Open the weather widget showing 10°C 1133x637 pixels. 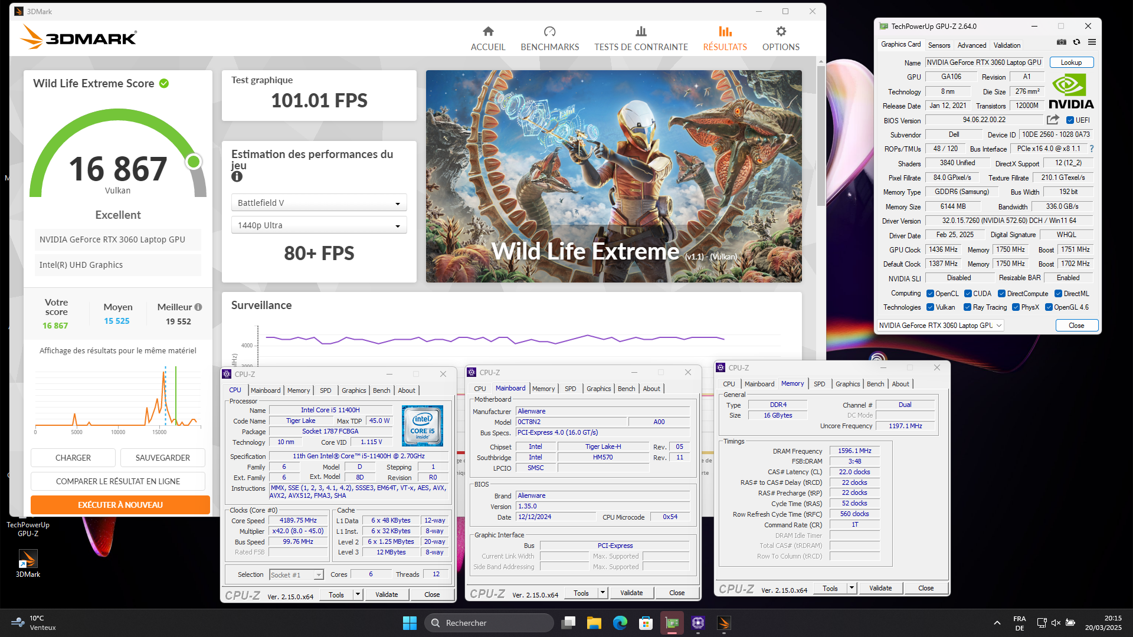(34, 623)
